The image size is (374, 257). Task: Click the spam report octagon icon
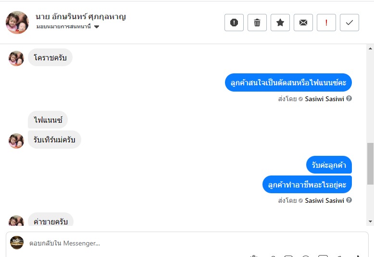(x=234, y=23)
